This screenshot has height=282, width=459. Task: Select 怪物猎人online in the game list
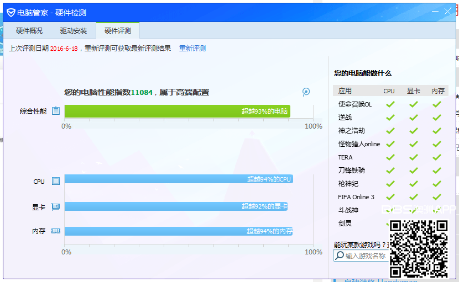tap(359, 144)
